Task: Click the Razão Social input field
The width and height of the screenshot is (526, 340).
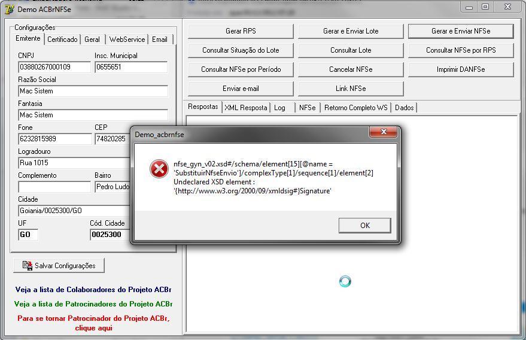Action: 93,91
